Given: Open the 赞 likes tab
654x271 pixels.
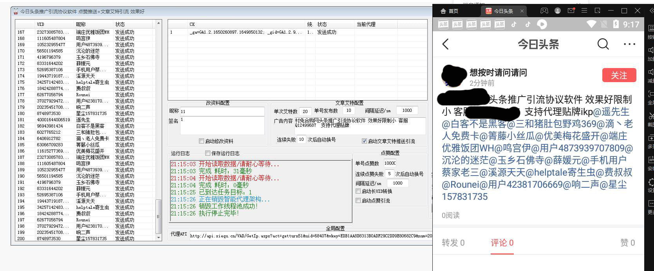Looking at the screenshot, I should pos(628,243).
